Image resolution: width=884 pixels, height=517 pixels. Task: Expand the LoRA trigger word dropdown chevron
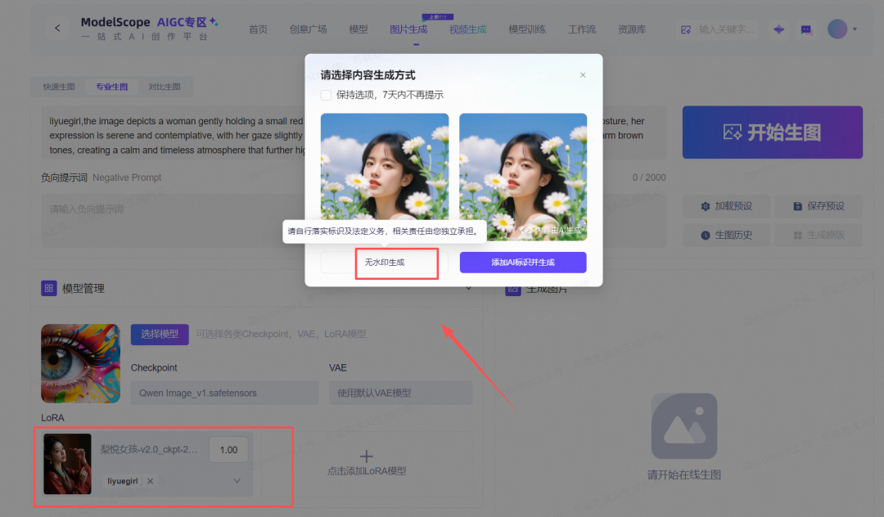237,481
